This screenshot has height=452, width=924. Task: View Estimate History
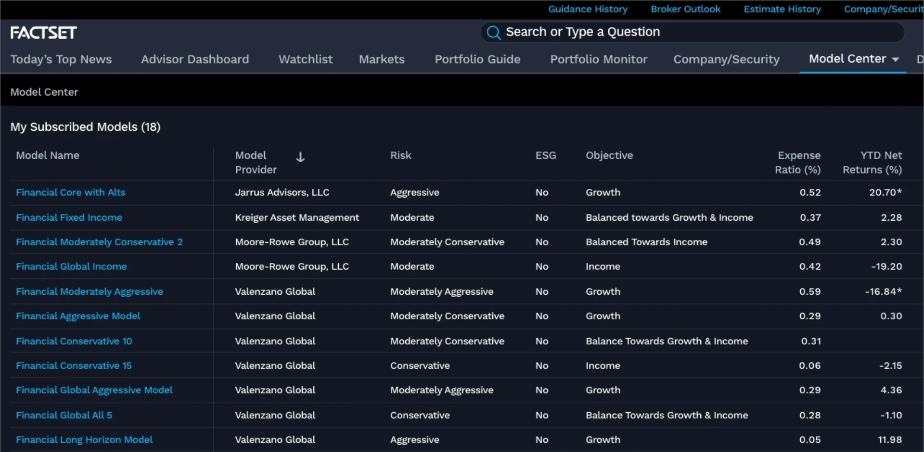tap(782, 9)
